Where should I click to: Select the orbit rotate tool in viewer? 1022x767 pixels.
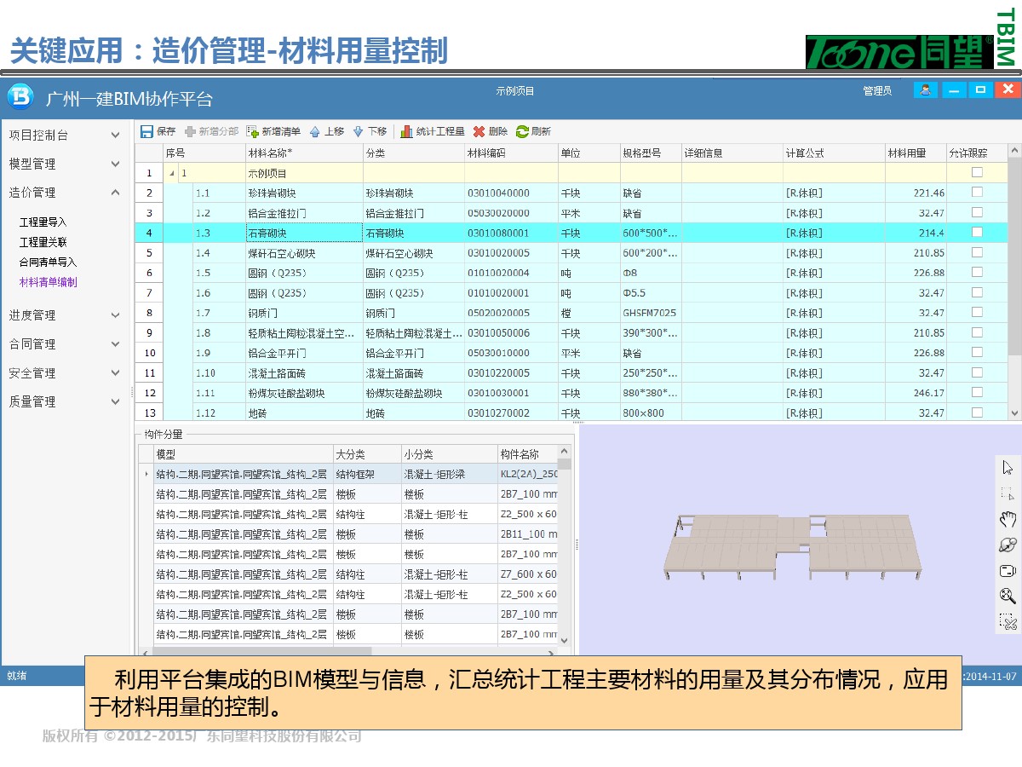(1008, 545)
